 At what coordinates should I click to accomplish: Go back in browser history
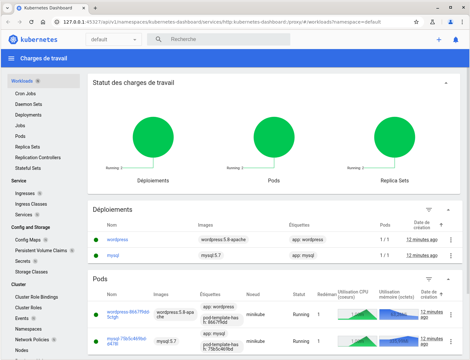point(8,22)
